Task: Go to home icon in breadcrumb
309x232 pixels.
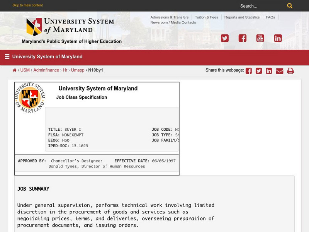Action: pos(15,70)
